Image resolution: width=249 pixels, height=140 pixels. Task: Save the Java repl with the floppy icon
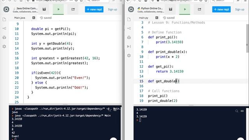[44, 9]
